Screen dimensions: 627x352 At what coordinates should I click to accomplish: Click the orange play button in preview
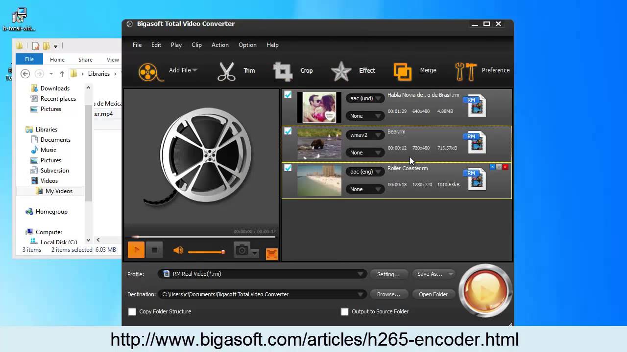click(x=136, y=250)
